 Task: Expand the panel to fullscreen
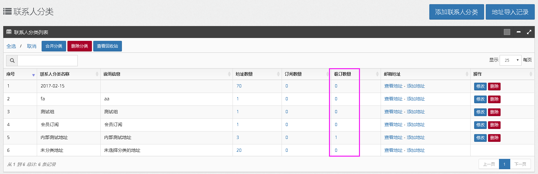pos(529,32)
